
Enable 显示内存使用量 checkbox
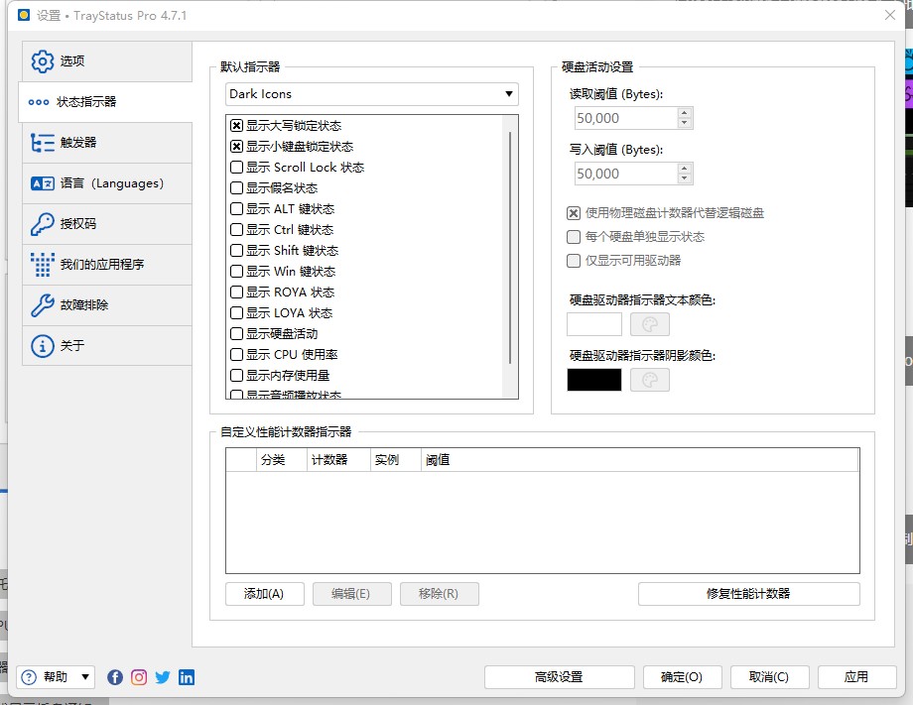tap(236, 376)
